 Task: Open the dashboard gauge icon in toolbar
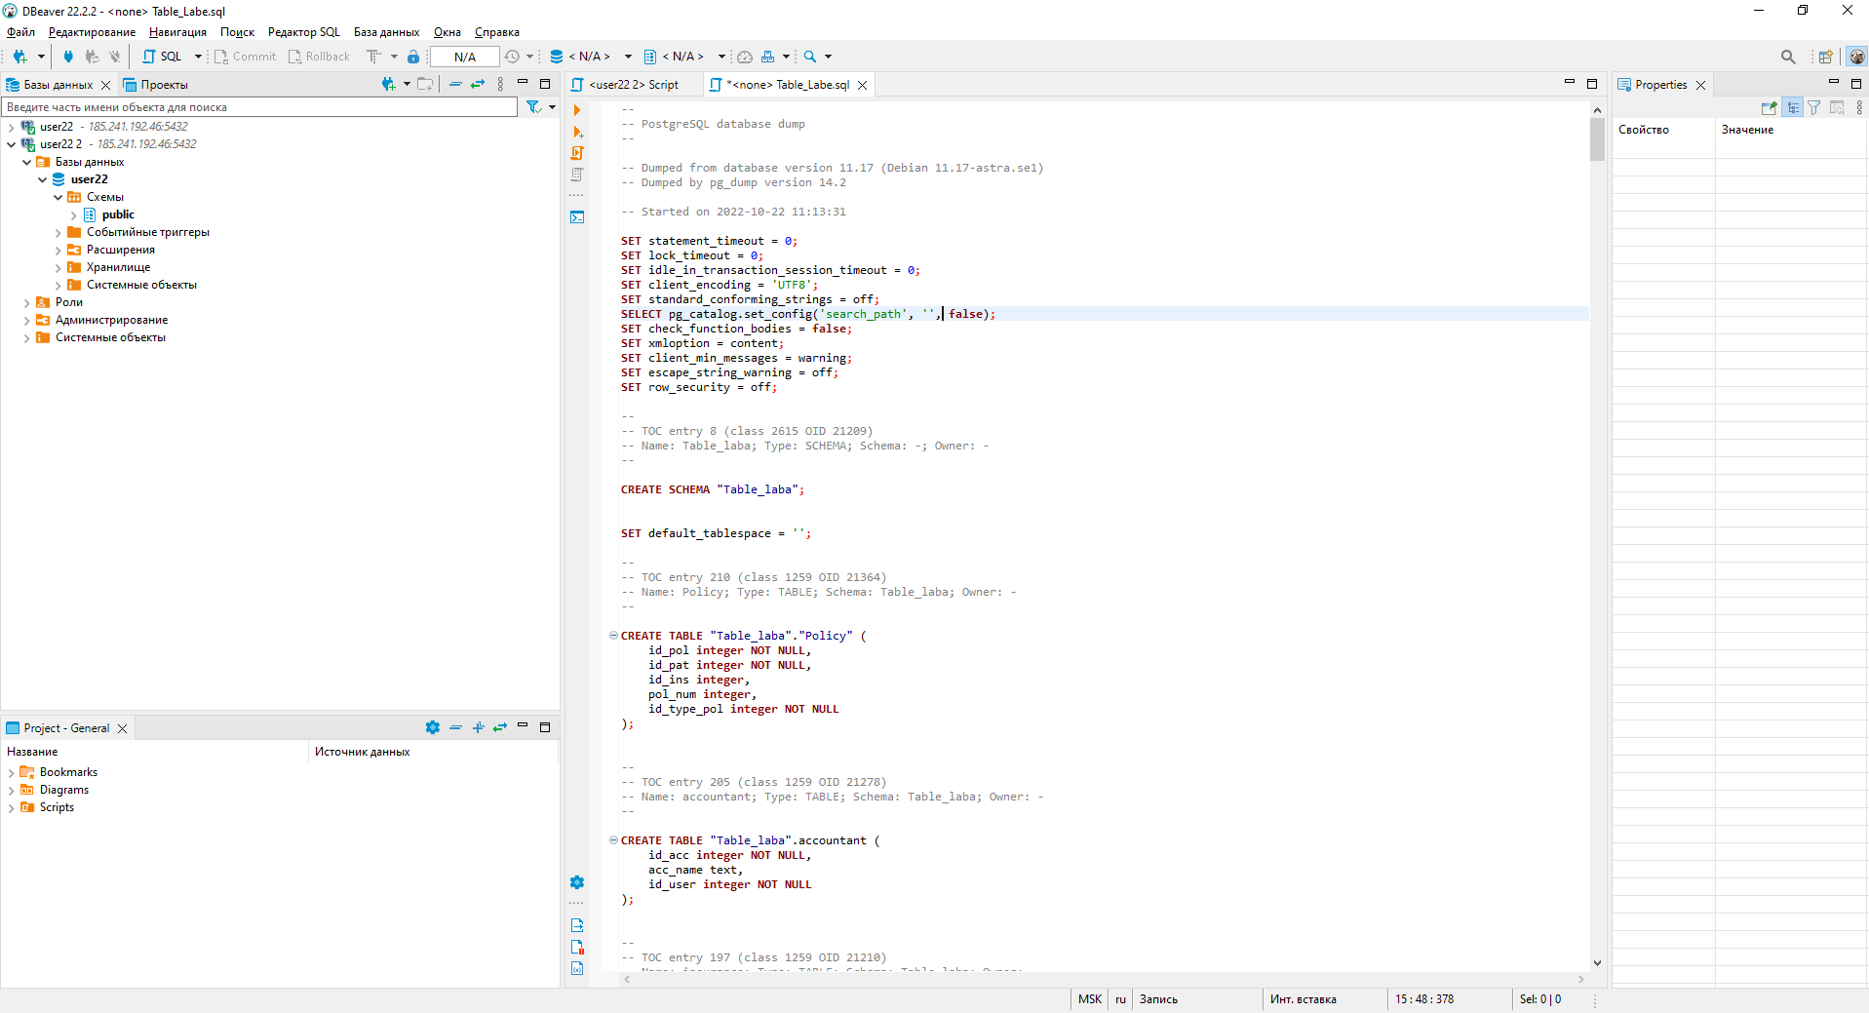(745, 57)
